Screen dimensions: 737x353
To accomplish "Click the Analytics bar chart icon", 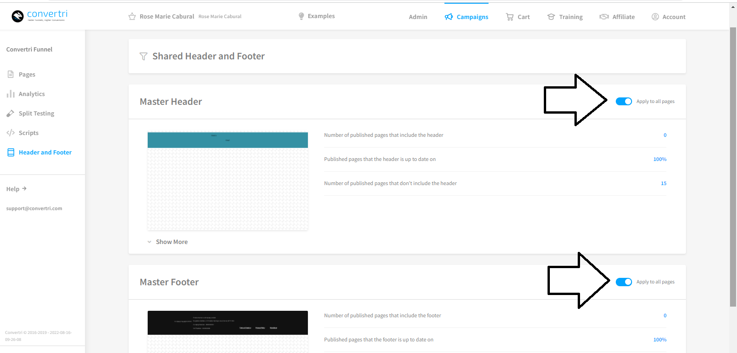I will point(10,94).
